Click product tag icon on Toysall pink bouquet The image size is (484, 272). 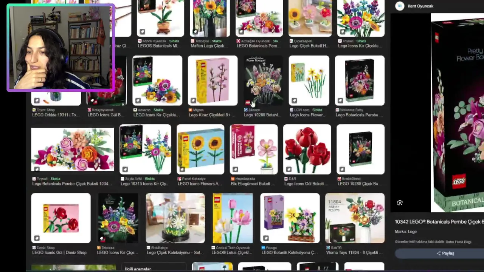tap(37, 169)
